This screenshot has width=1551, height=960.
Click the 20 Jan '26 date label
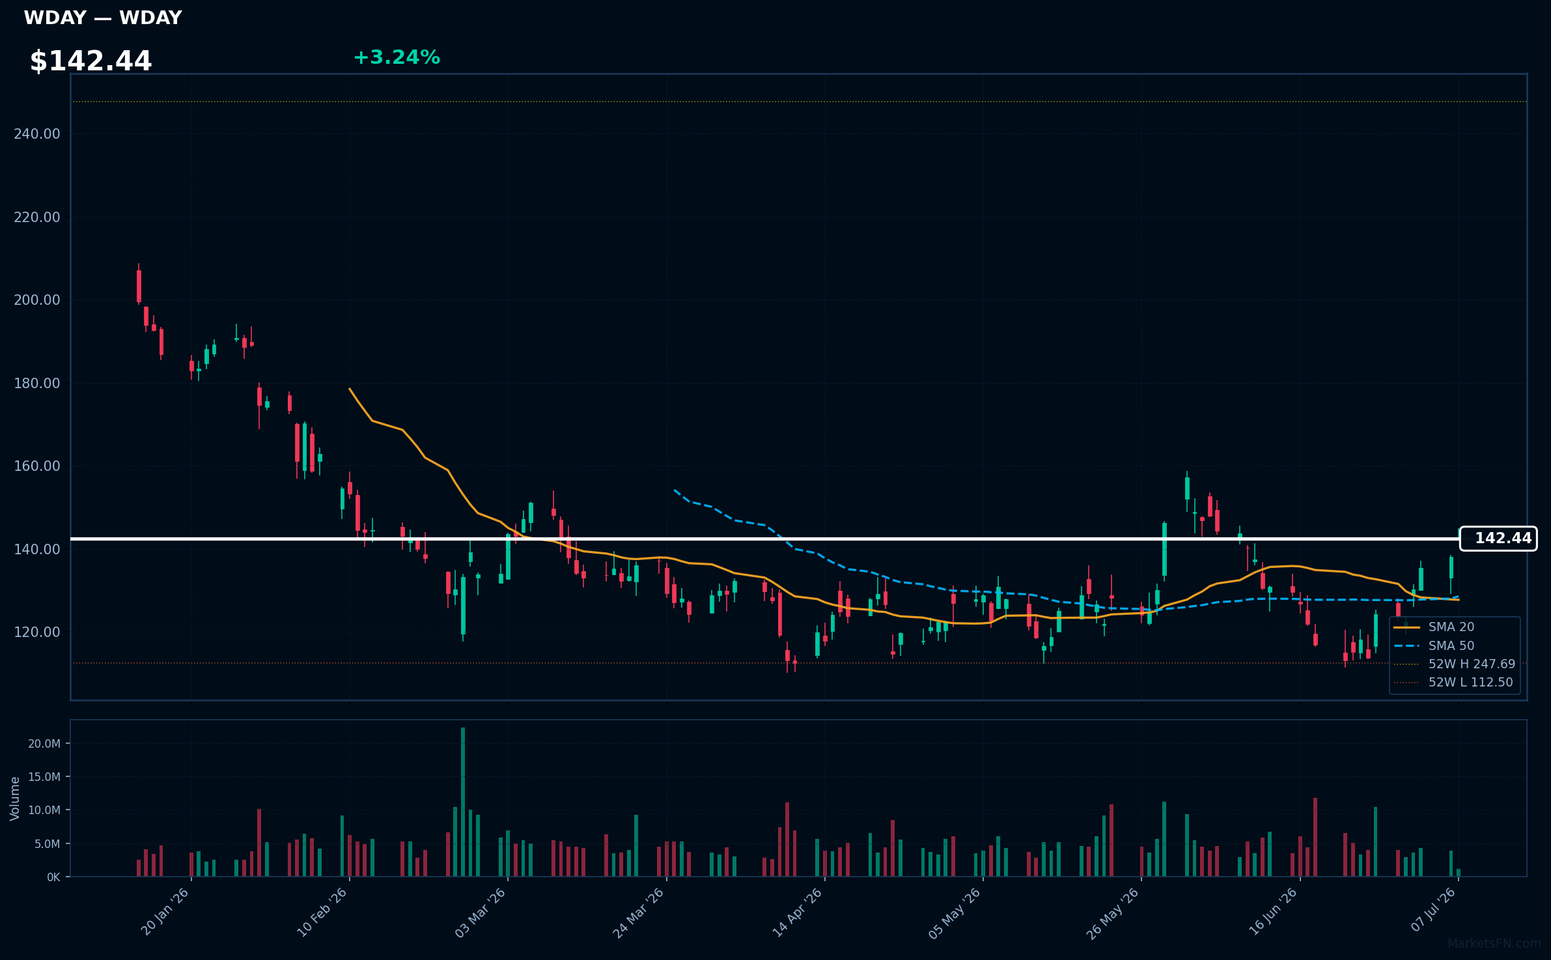(x=165, y=912)
